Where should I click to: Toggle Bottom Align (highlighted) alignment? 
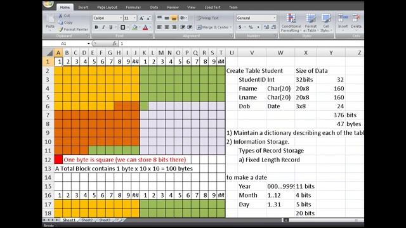pyautogui.click(x=174, y=18)
